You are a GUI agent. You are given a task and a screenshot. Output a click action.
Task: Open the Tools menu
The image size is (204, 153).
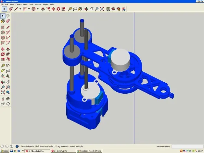tap(31, 5)
